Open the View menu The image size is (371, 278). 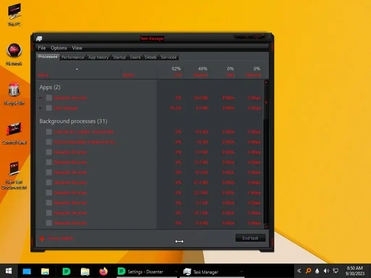tap(77, 48)
